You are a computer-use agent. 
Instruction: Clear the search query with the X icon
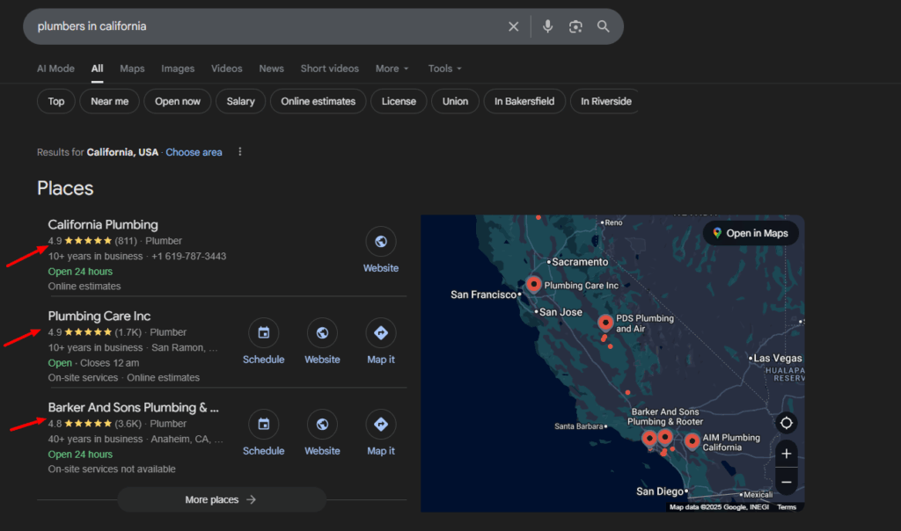pos(513,26)
